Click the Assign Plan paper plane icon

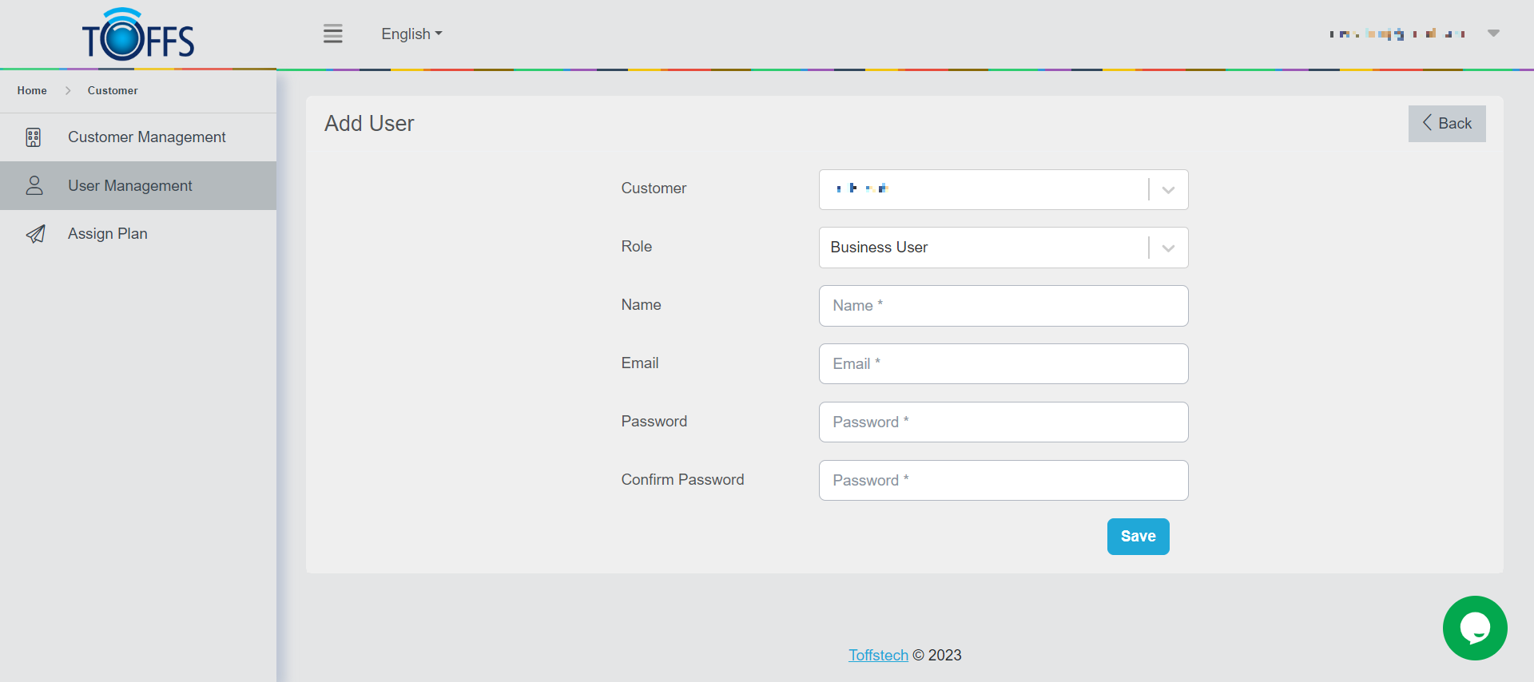(35, 234)
